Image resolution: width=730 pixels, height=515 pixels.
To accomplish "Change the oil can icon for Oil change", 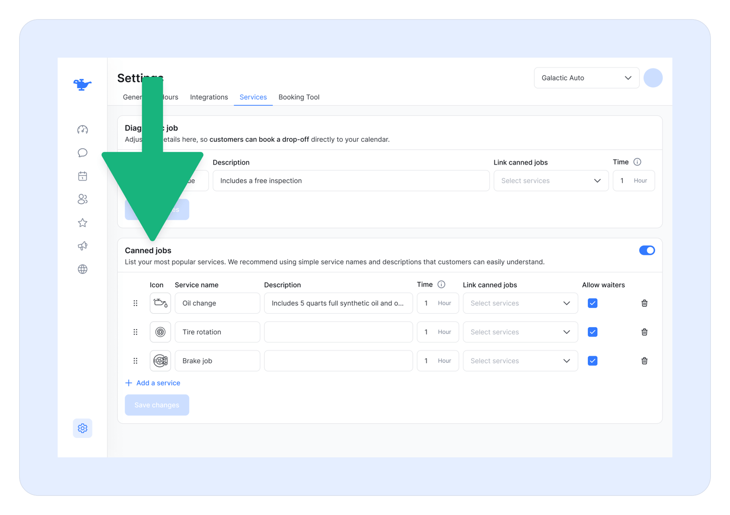I will (x=160, y=303).
